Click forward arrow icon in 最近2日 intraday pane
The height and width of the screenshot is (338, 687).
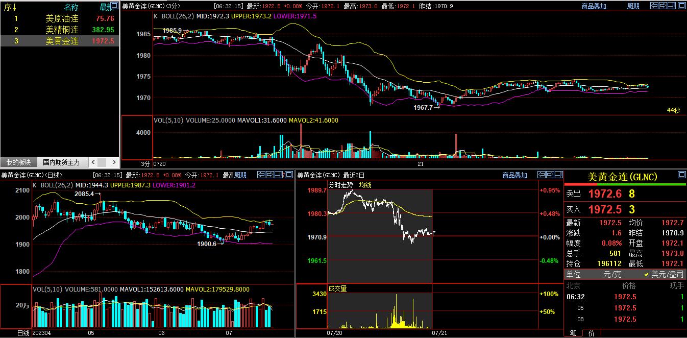click(549, 175)
